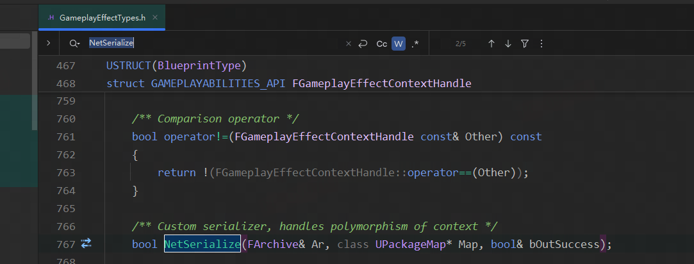Click USTRUCT macro on line 467
The height and width of the screenshot is (264, 694).
129,66
